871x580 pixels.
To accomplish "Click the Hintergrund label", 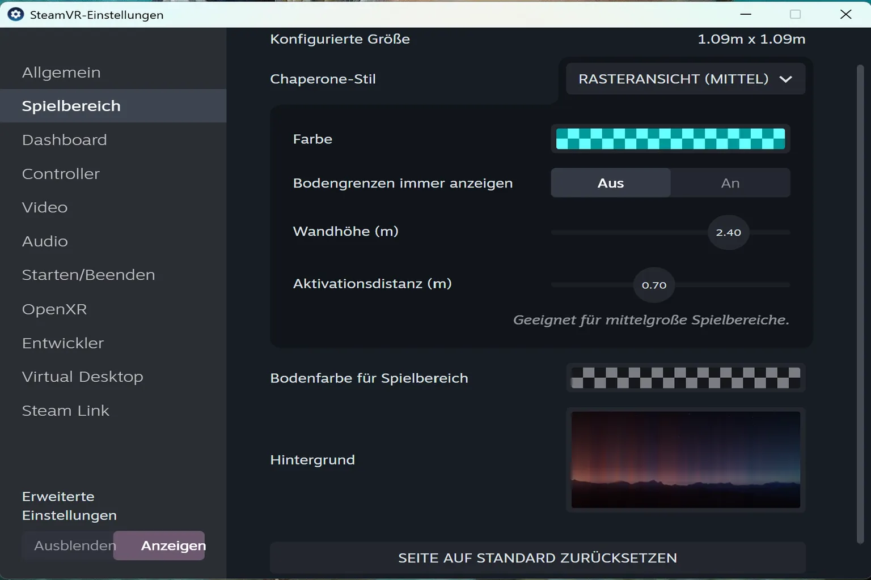I will tap(312, 460).
